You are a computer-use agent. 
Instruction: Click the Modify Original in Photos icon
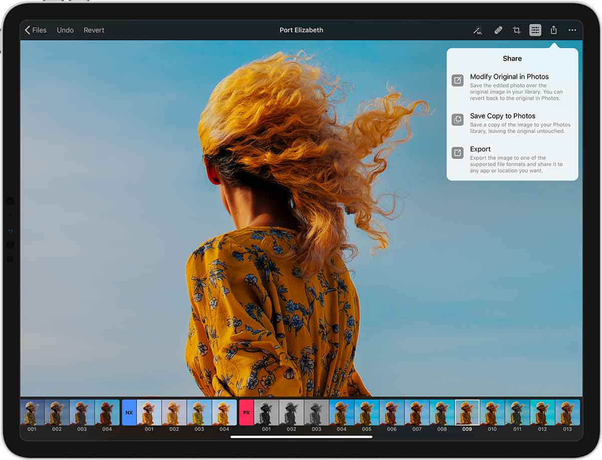[458, 80]
